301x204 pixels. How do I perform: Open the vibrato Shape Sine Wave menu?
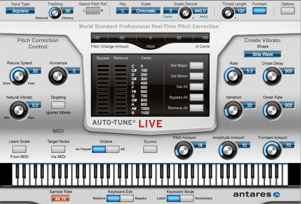pyautogui.click(x=262, y=54)
